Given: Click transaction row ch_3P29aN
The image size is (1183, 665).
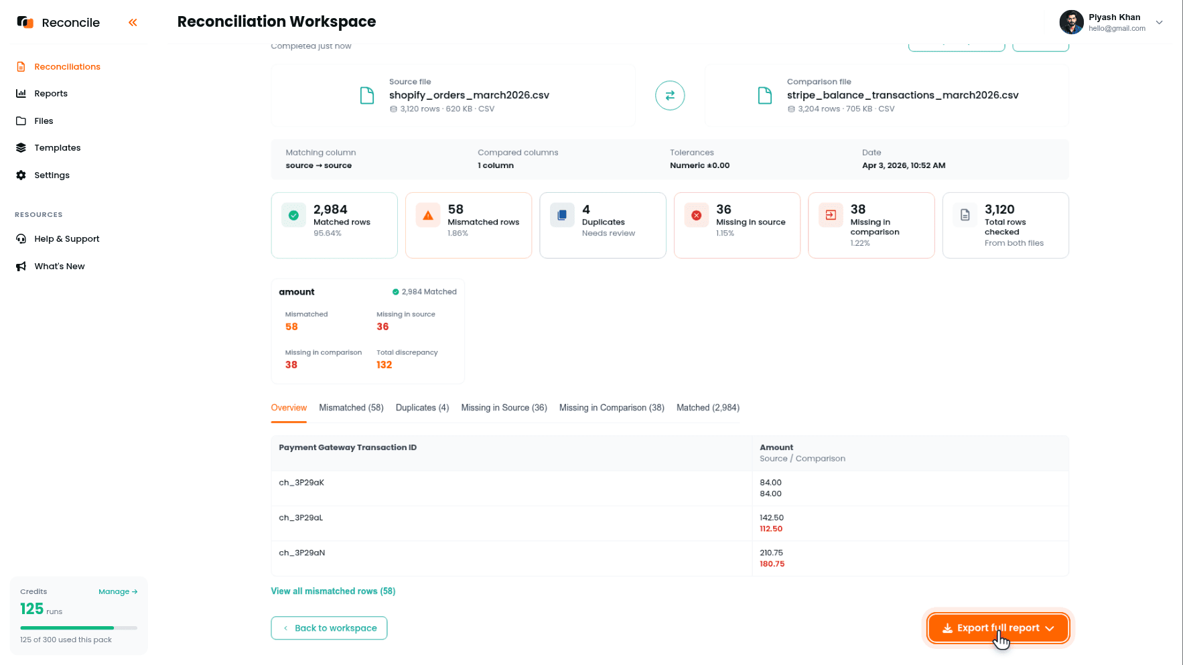Looking at the screenshot, I should 670,559.
